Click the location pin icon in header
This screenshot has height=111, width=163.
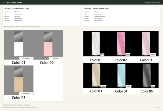point(4,2)
